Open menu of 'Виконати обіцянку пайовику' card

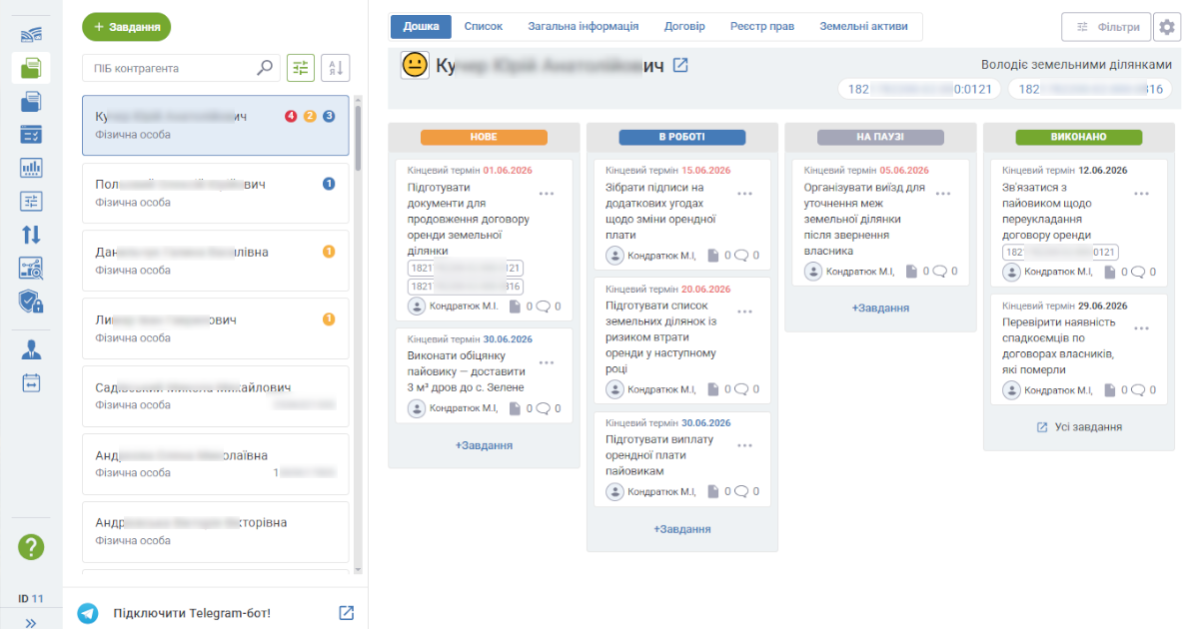[x=547, y=362]
